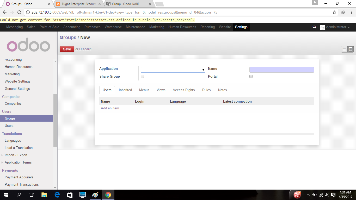Image resolution: width=356 pixels, height=200 pixels.
Task: Click the Odoo logo
Action: pyautogui.click(x=28, y=45)
